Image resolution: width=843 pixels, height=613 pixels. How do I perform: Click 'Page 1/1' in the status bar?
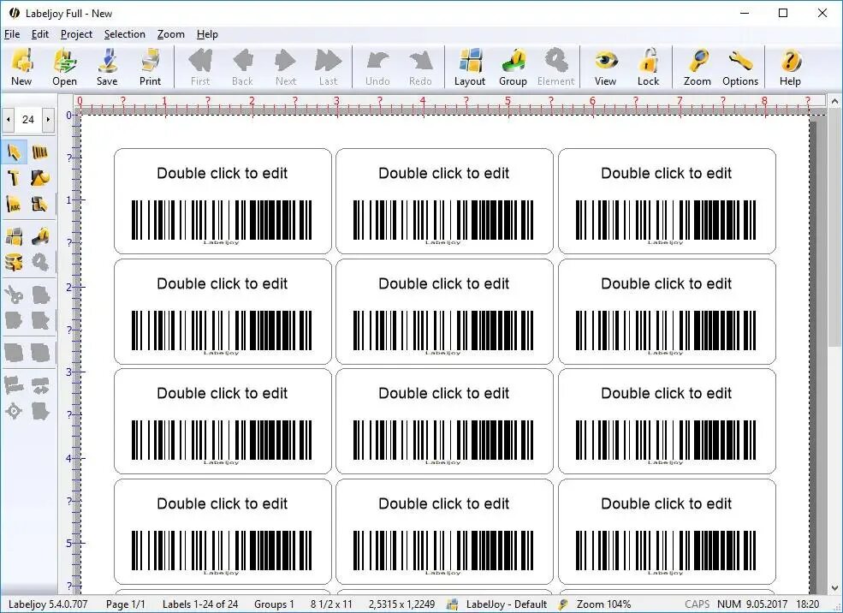[x=126, y=604]
